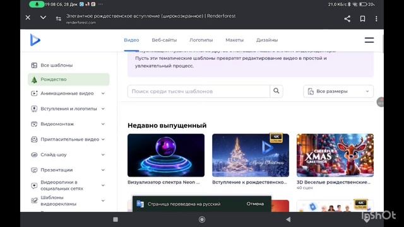Click the 4K badge on Christmas tree template
Viewport: 404px width, 227px height.
tap(276, 137)
